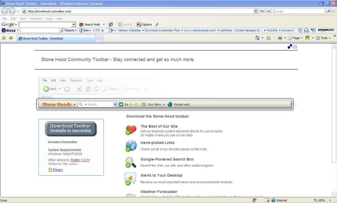
Task: Open the Page menu dropdown
Action: (302, 38)
